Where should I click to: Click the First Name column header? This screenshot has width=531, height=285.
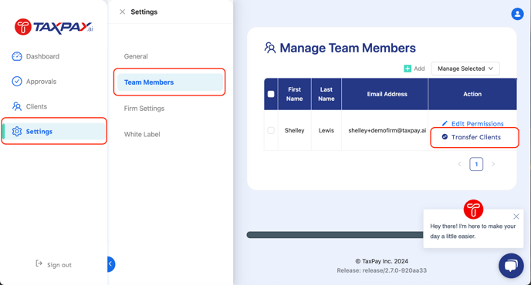point(294,94)
